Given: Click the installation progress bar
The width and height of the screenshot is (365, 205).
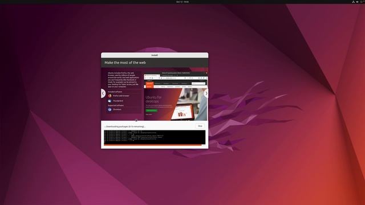Looking at the screenshot, I should click(155, 145).
